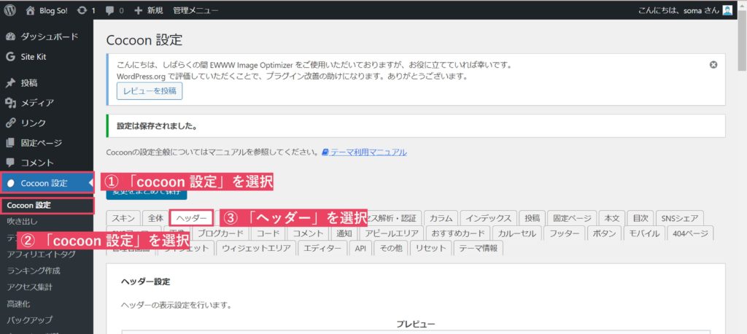Collapse the Cocoon 設定 sidebar section

pos(44,182)
